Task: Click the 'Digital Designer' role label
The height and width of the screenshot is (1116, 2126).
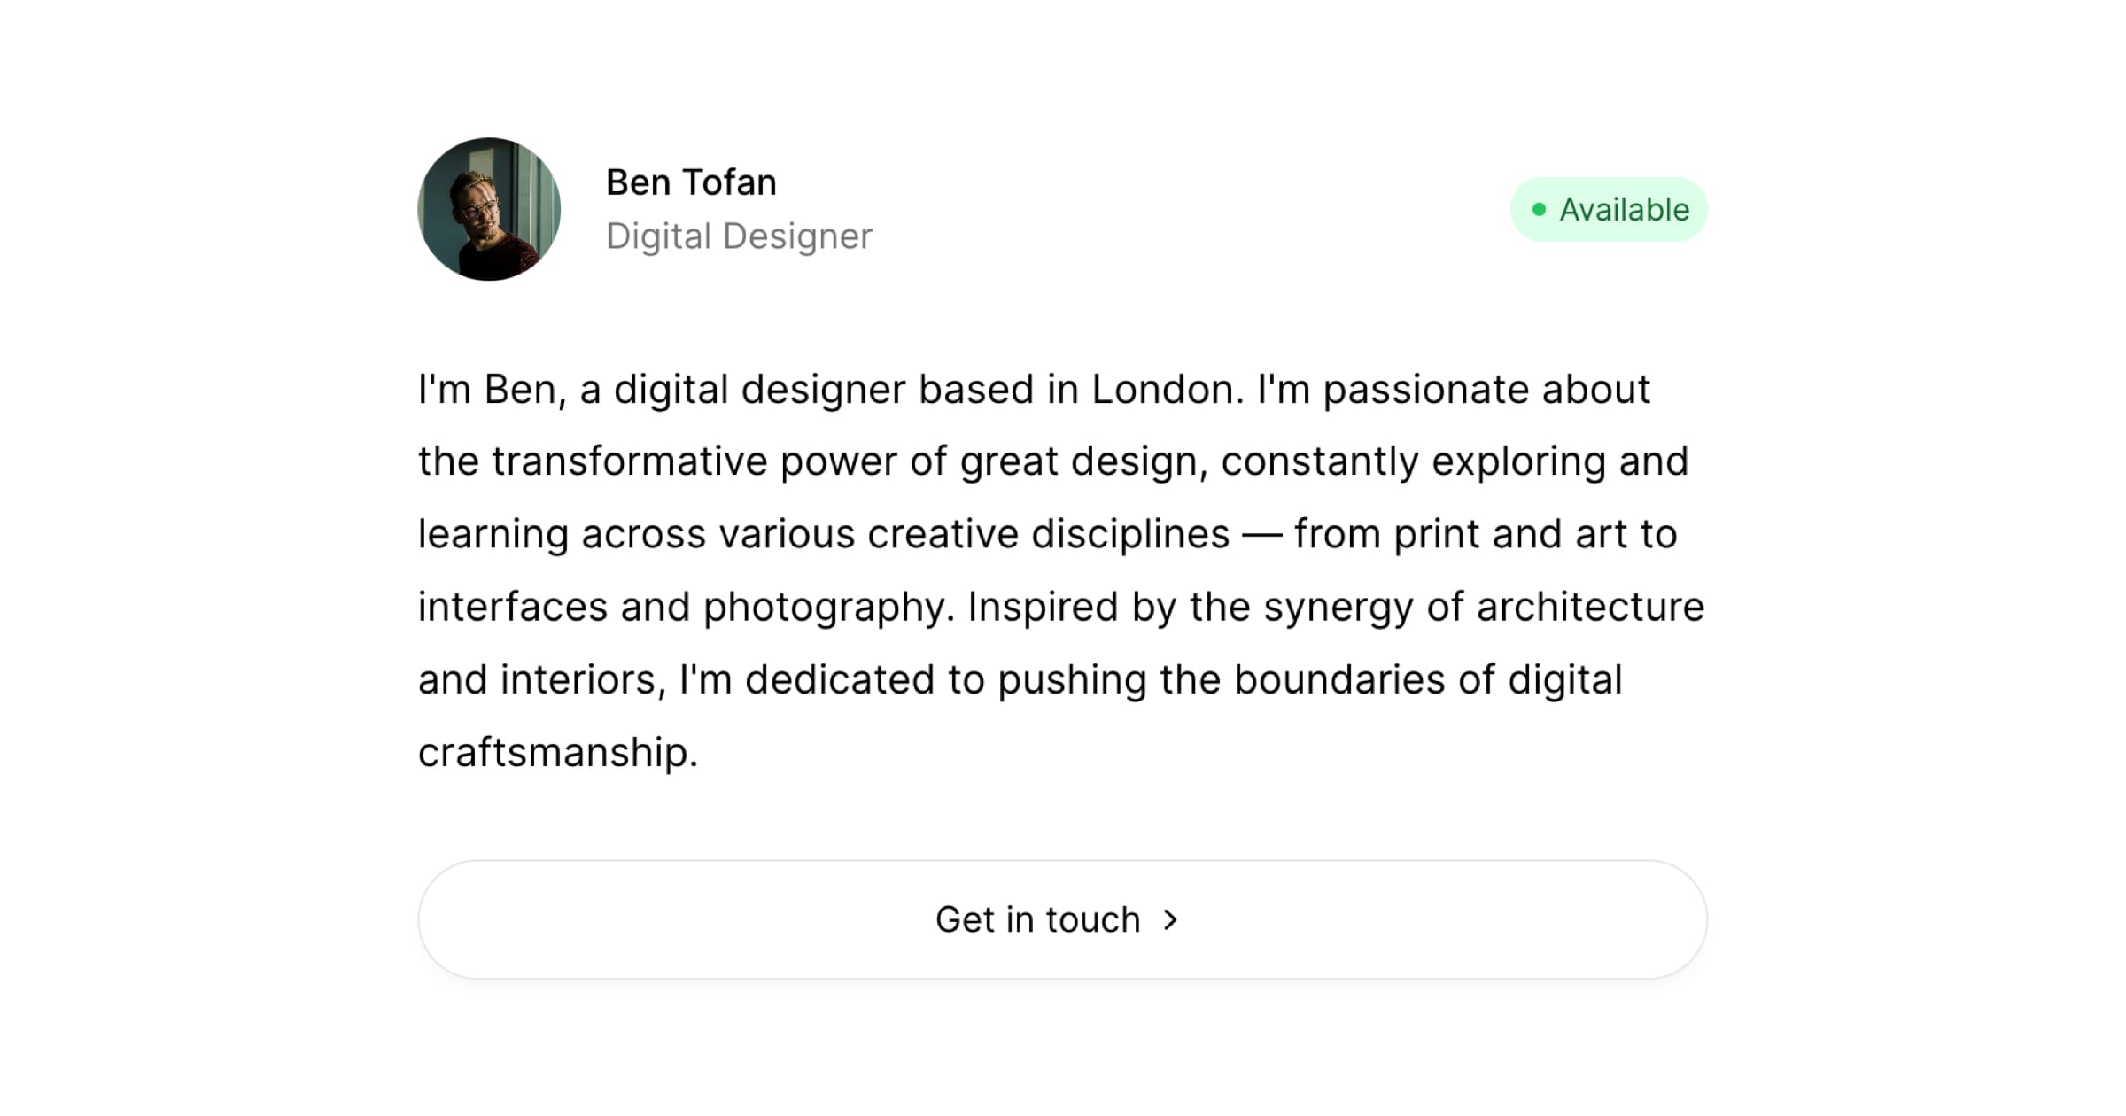Action: click(740, 236)
